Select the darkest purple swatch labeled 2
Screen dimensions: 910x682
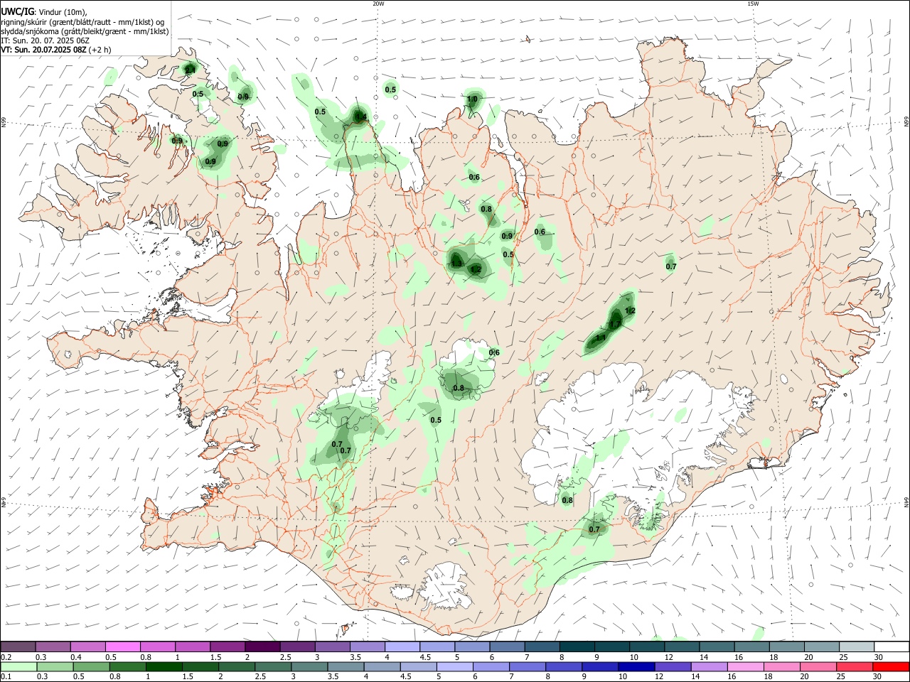click(x=262, y=647)
